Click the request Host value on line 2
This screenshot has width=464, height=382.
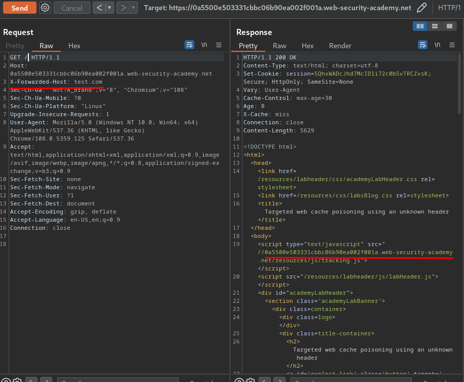point(111,74)
